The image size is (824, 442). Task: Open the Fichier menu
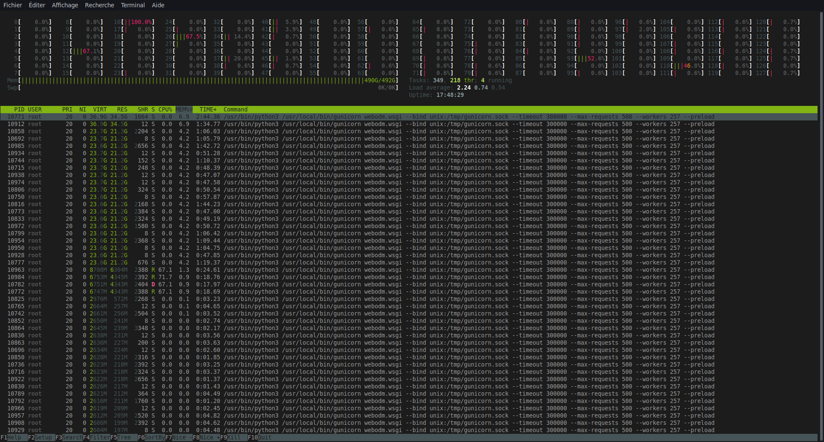pos(13,5)
